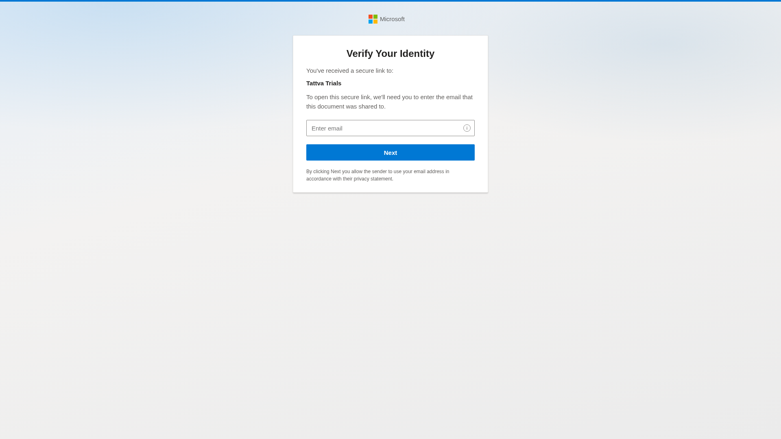Click the privacy statement notice text
This screenshot has height=439, width=781.
pyautogui.click(x=377, y=175)
